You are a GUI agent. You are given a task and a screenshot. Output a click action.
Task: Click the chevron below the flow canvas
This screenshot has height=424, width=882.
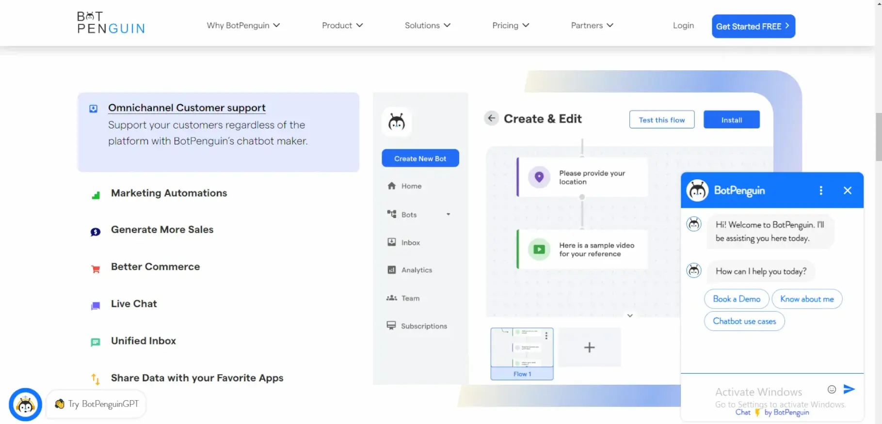click(x=630, y=315)
